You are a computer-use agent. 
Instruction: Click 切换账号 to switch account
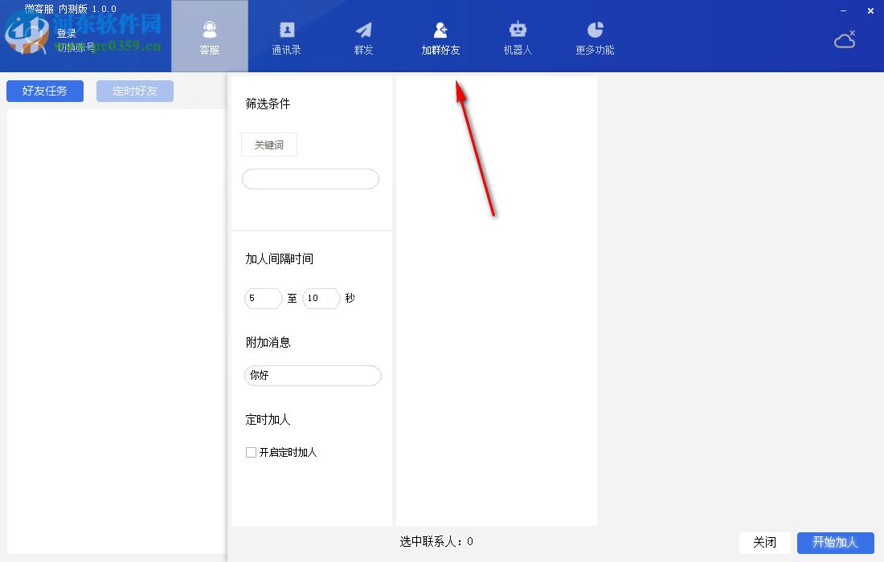75,47
